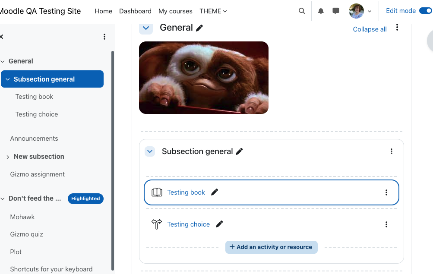This screenshot has width=433, height=274.
Task: Open Testing choice actions kebab menu
Action: (386, 224)
